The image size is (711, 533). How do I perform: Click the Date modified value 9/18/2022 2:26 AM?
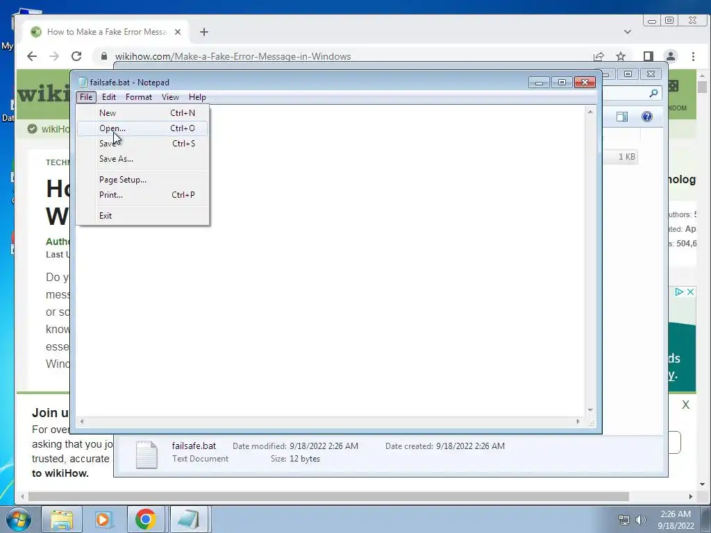point(324,446)
